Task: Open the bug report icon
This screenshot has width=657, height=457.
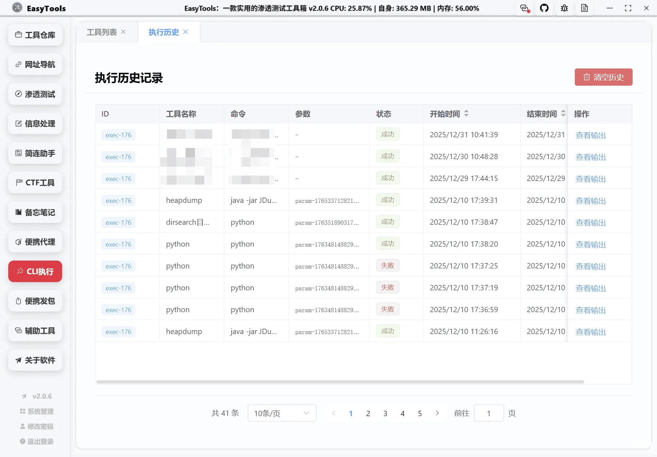Action: tap(564, 8)
